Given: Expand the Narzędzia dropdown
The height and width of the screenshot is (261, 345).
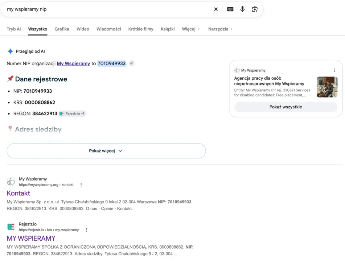Looking at the screenshot, I should click(x=220, y=29).
